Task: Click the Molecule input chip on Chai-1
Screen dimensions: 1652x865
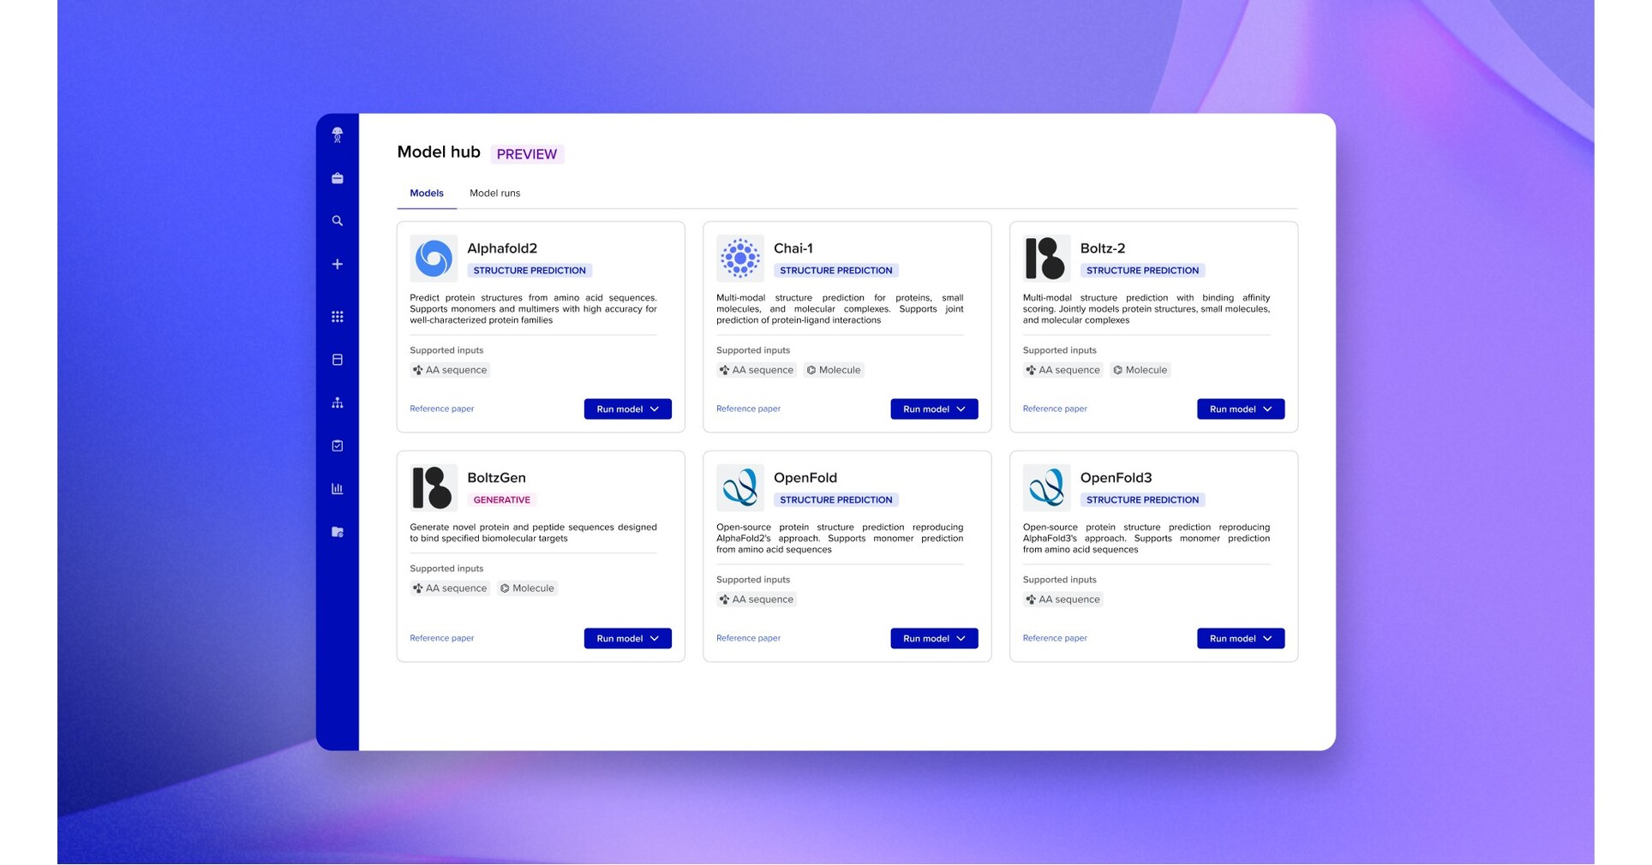Action: click(x=834, y=371)
